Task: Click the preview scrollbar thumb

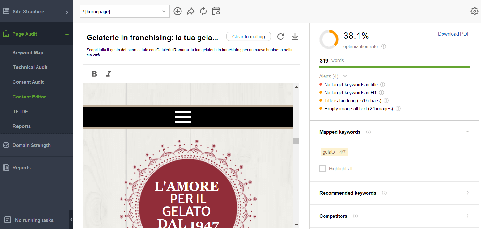Action: (x=296, y=140)
